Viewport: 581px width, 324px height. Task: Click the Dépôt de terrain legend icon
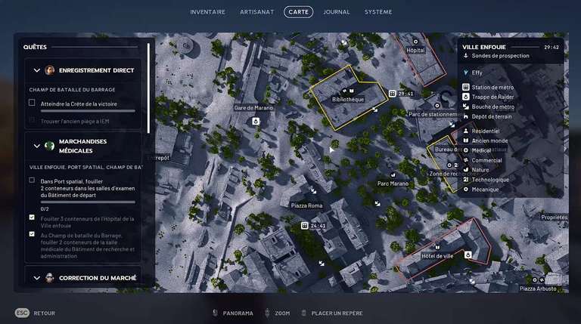tap(466, 116)
